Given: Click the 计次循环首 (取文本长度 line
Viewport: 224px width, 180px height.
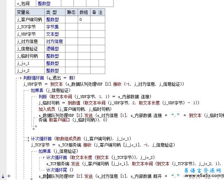Looking at the screenshot, I should [x=100, y=157].
